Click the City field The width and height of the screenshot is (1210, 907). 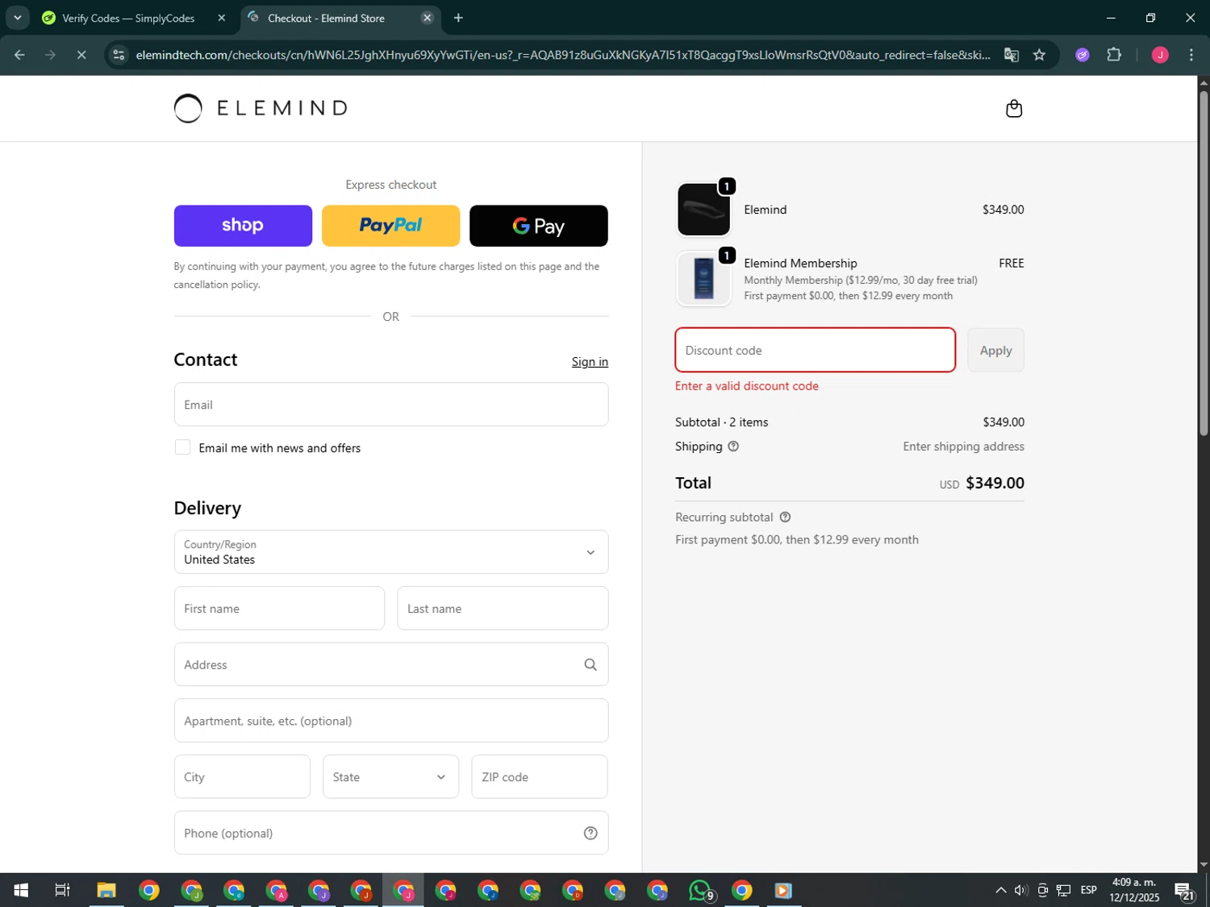pyautogui.click(x=242, y=777)
